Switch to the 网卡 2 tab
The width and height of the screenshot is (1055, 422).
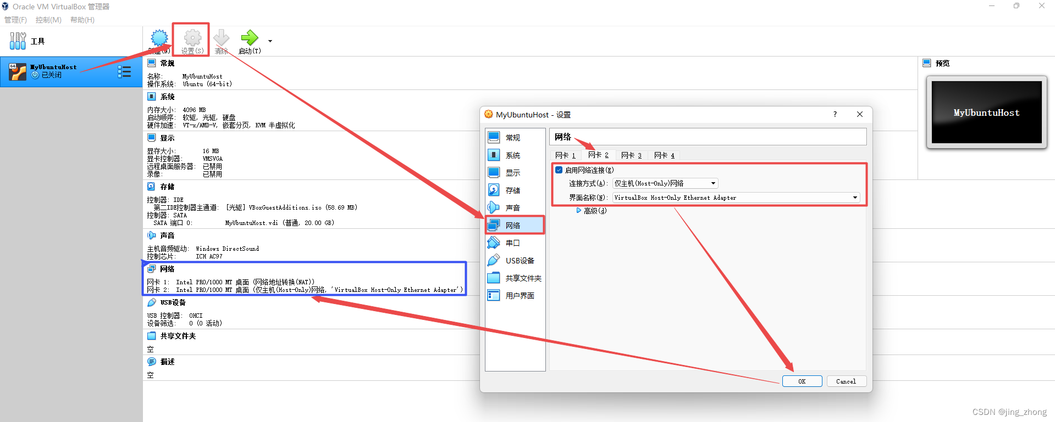[x=598, y=155]
